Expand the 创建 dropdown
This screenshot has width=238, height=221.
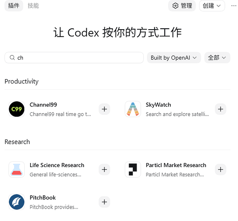(x=212, y=6)
